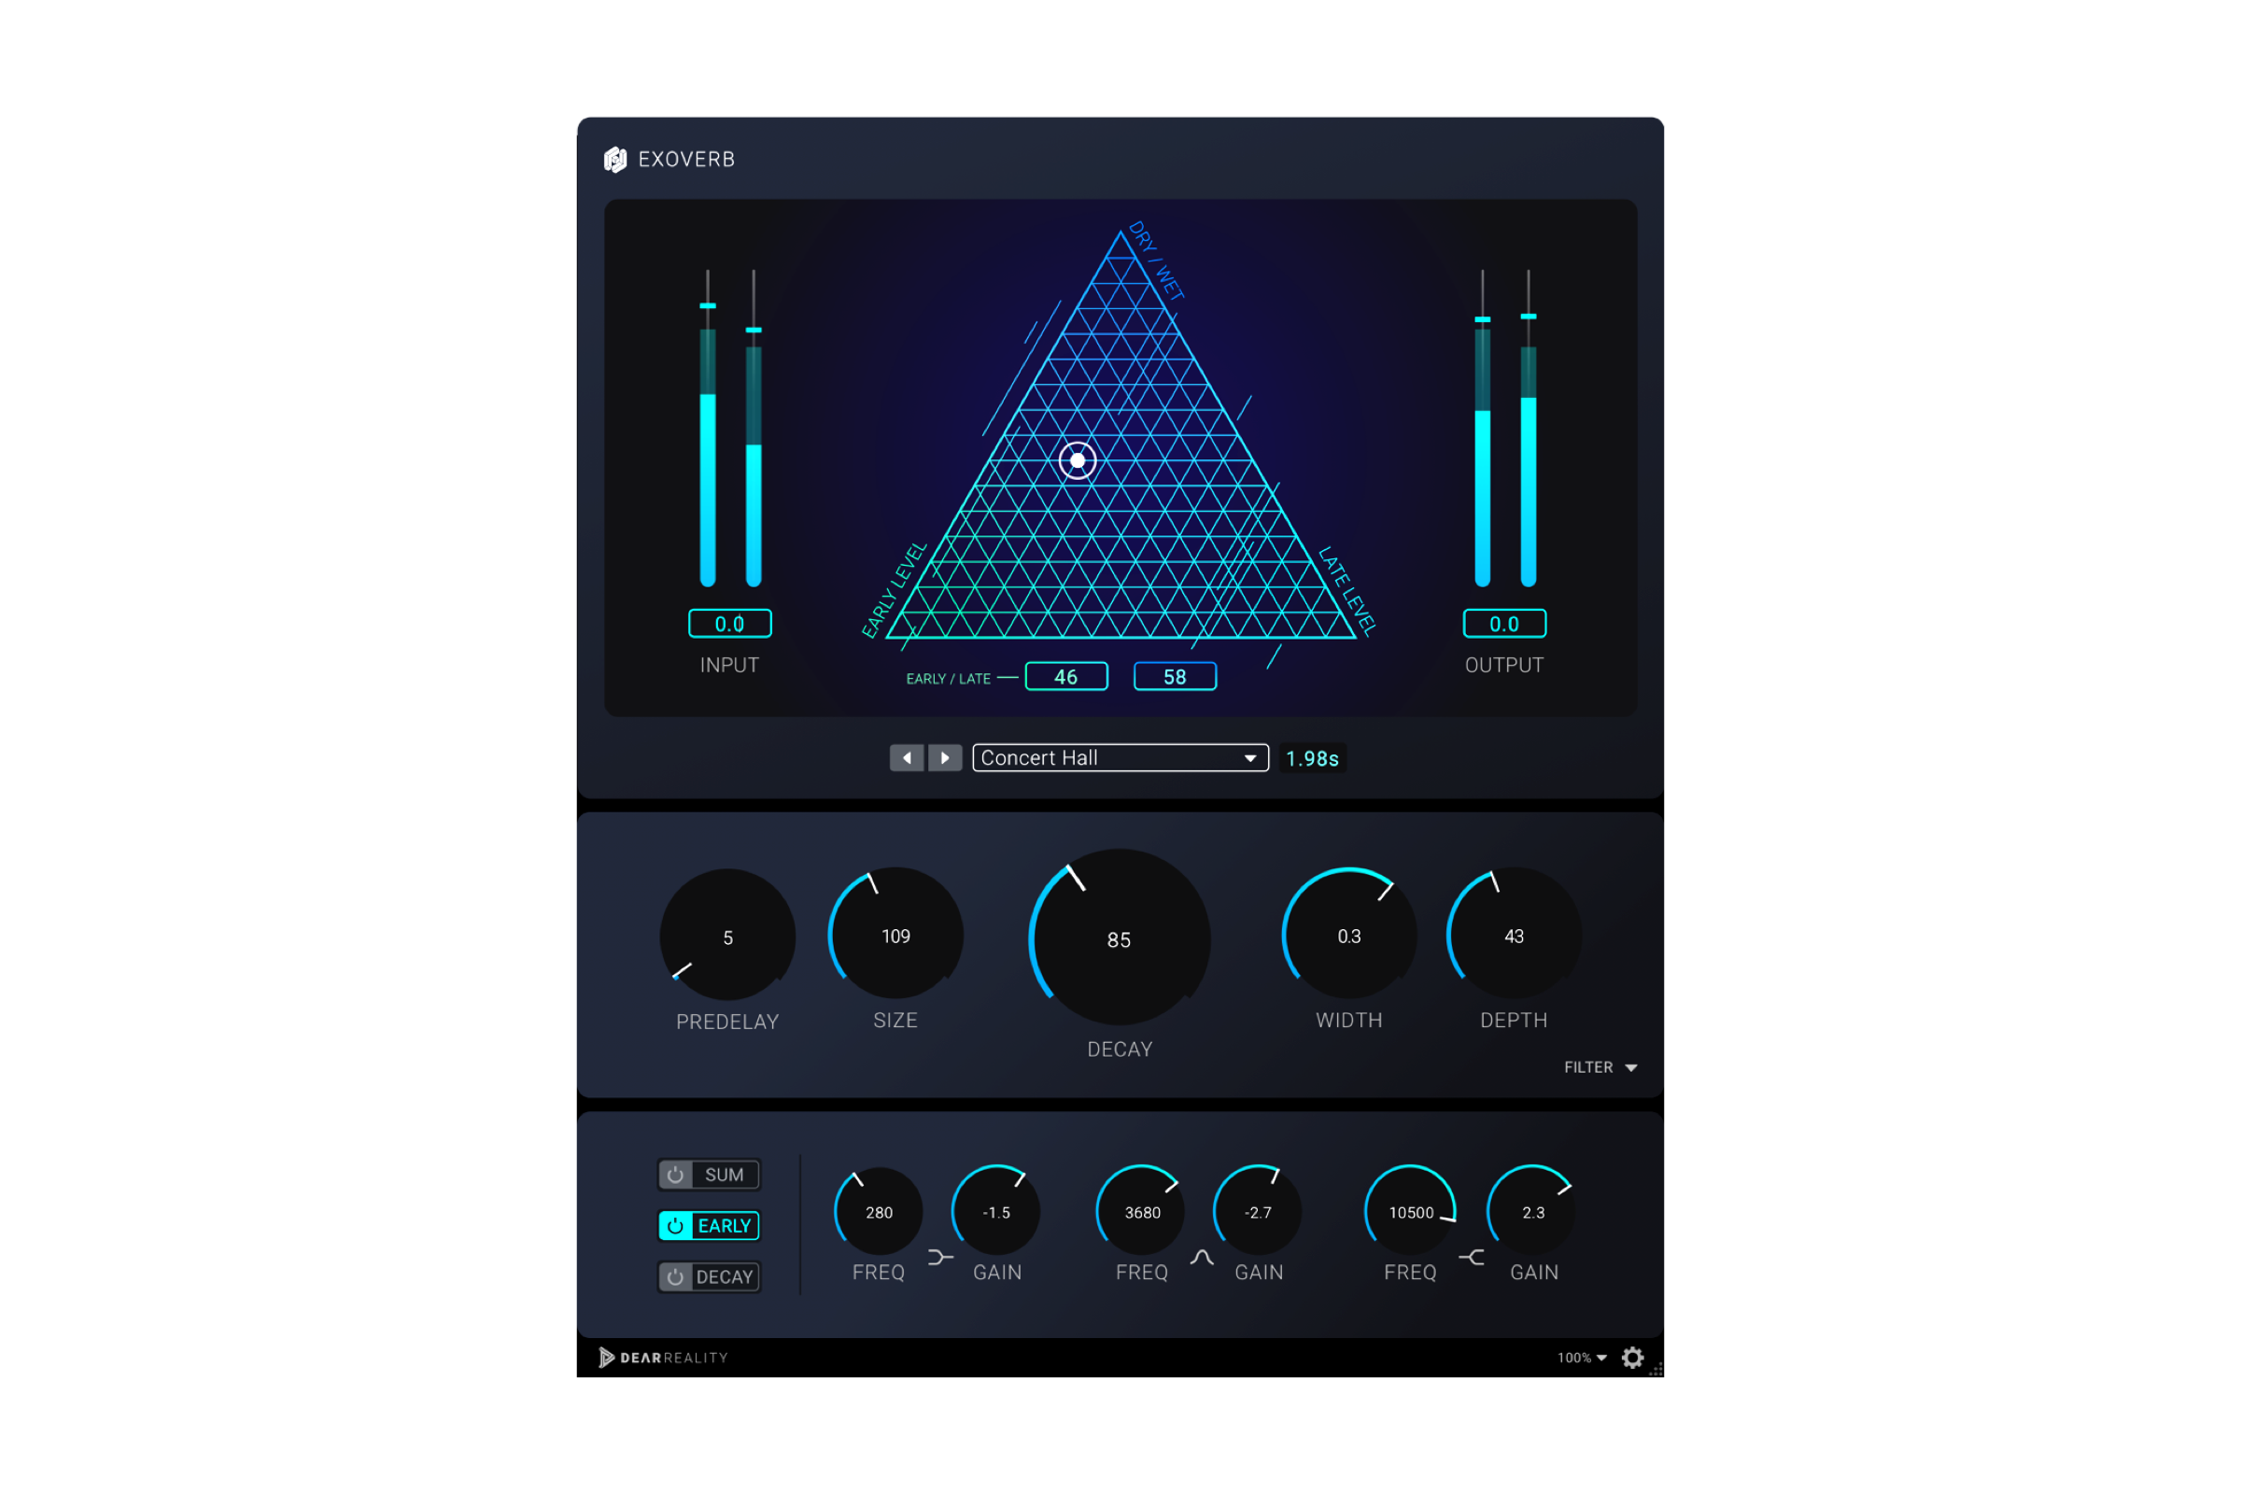Enable the DECAY filter toggle
Screen dimensions: 2241x1494
(708, 1276)
